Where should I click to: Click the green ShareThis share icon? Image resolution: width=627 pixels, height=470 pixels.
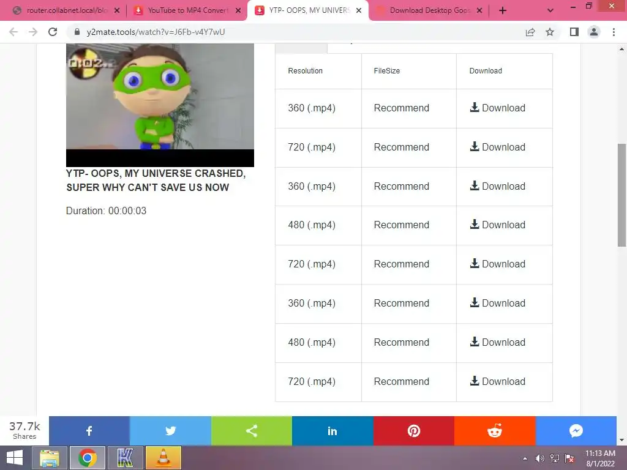tap(252, 431)
